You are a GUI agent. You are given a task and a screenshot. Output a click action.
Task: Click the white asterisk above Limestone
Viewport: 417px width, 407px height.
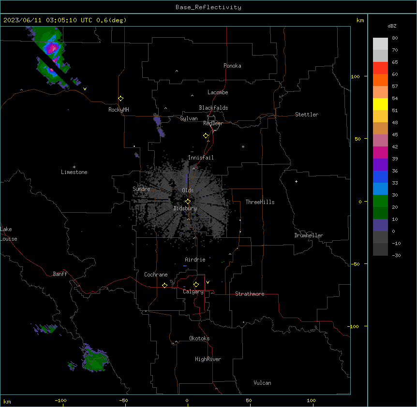pyautogui.click(x=74, y=167)
